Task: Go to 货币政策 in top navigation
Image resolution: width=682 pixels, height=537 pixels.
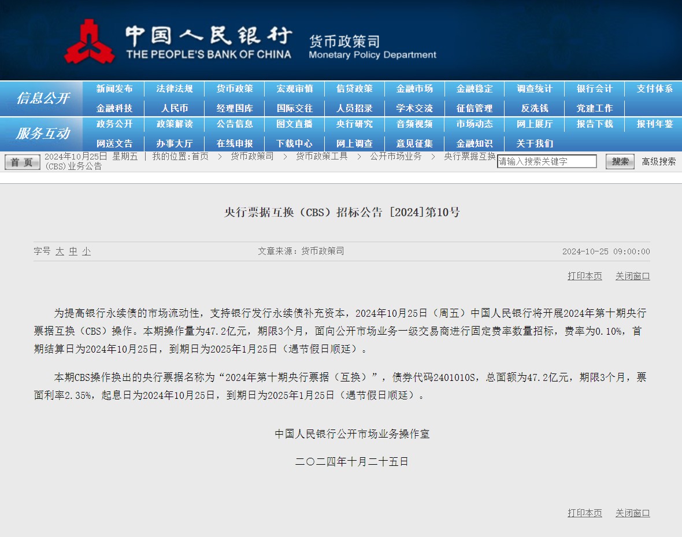Action: pyautogui.click(x=235, y=89)
